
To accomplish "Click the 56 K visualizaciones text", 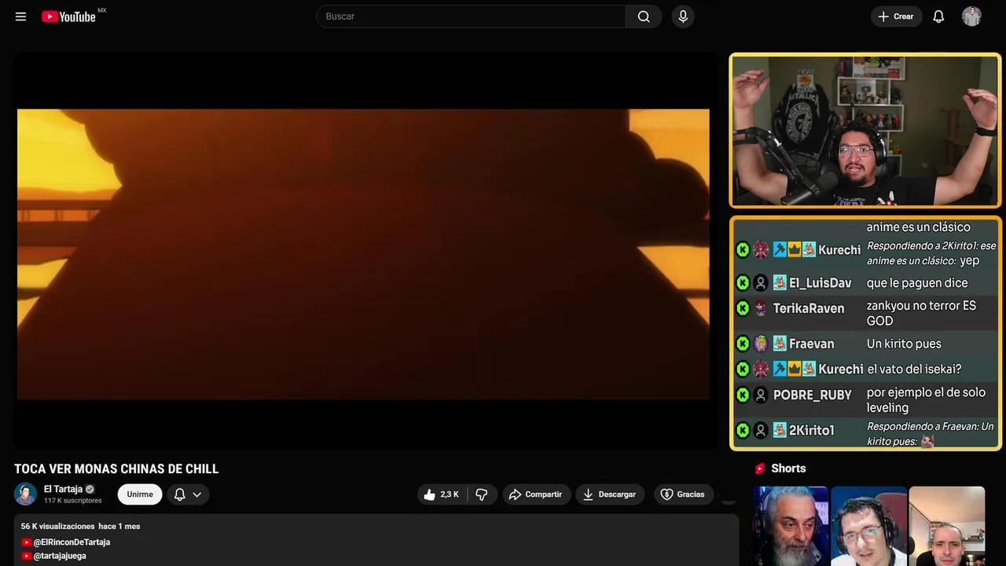I will pos(58,526).
